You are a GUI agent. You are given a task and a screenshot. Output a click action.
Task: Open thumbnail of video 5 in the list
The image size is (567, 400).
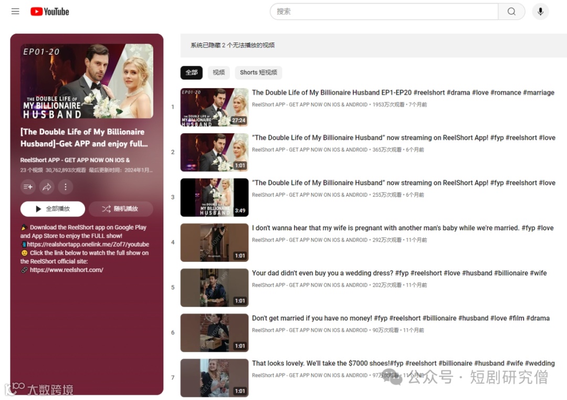[x=214, y=288]
